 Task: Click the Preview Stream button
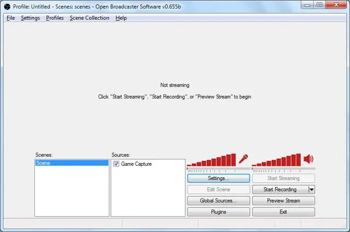283,200
